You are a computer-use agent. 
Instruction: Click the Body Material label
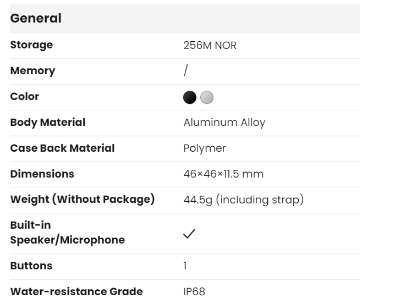click(x=48, y=122)
